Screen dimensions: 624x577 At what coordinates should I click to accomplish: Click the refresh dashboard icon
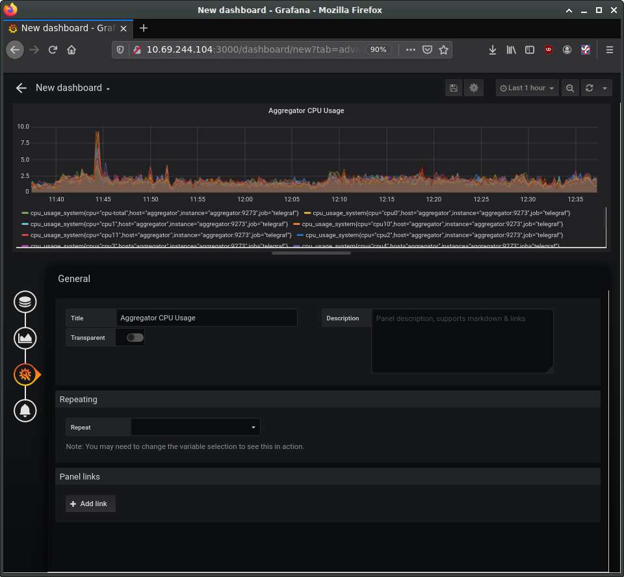pos(590,88)
